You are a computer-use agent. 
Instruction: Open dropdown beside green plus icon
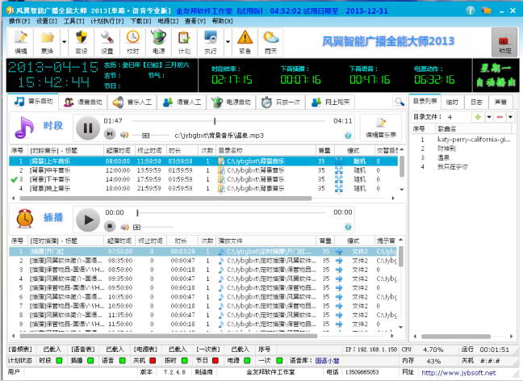pos(488,117)
